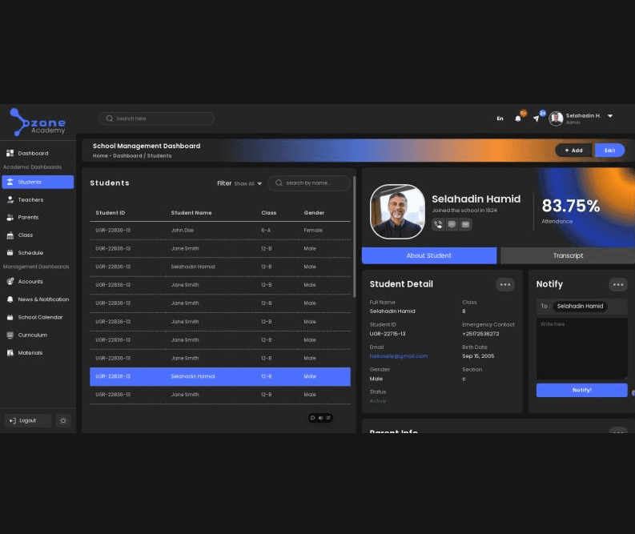635x534 pixels.
Task: Click magnifier icon in top search bar
Action: 110,118
